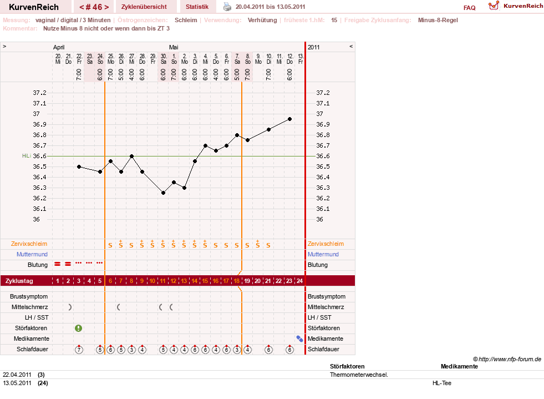
Task: Click the KurvenReich title
Action: coord(34,7)
